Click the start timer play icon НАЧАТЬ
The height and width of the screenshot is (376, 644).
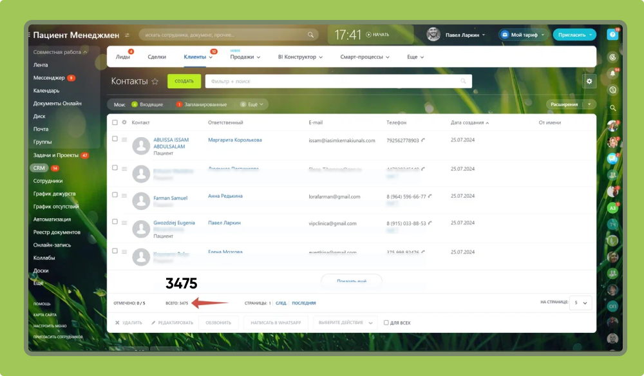click(x=368, y=35)
